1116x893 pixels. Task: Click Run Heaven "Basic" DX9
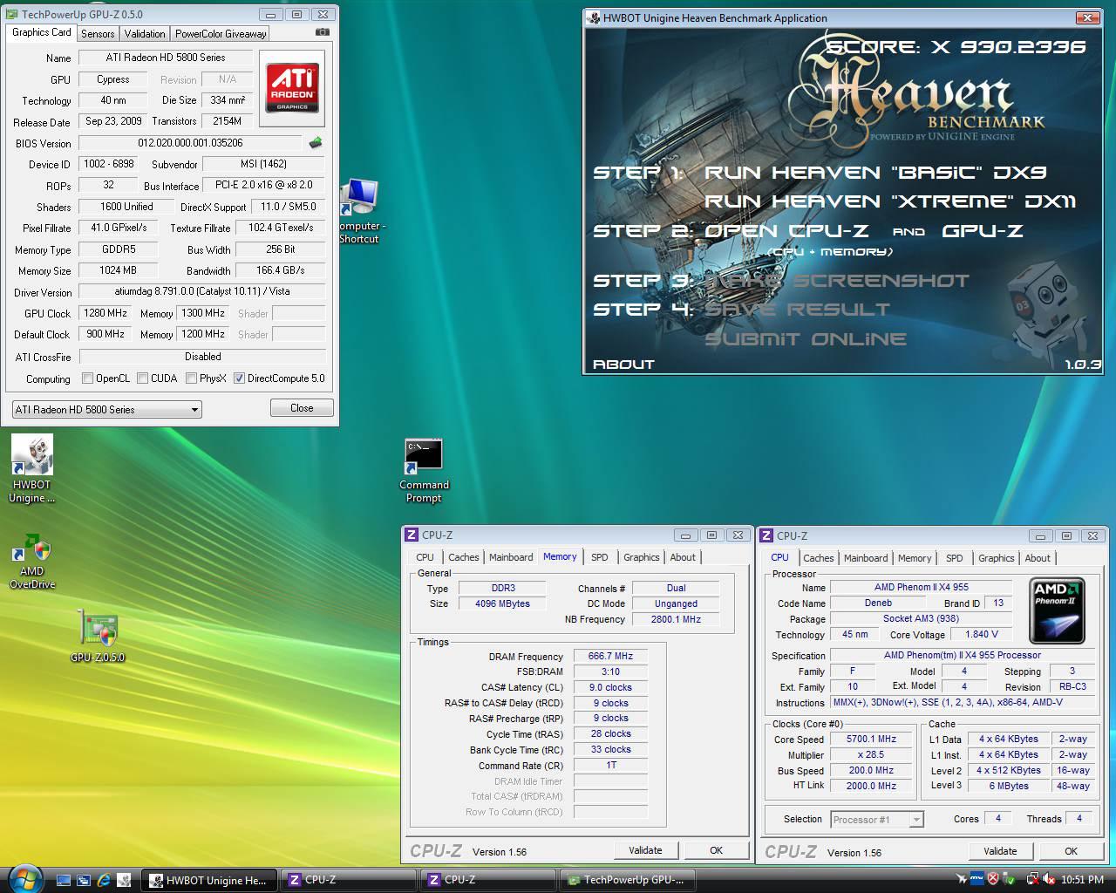pyautogui.click(x=875, y=173)
